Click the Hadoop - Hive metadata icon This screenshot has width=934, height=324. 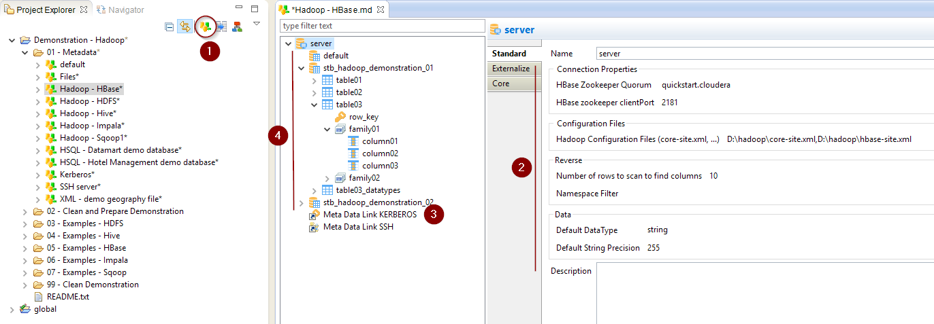point(51,113)
